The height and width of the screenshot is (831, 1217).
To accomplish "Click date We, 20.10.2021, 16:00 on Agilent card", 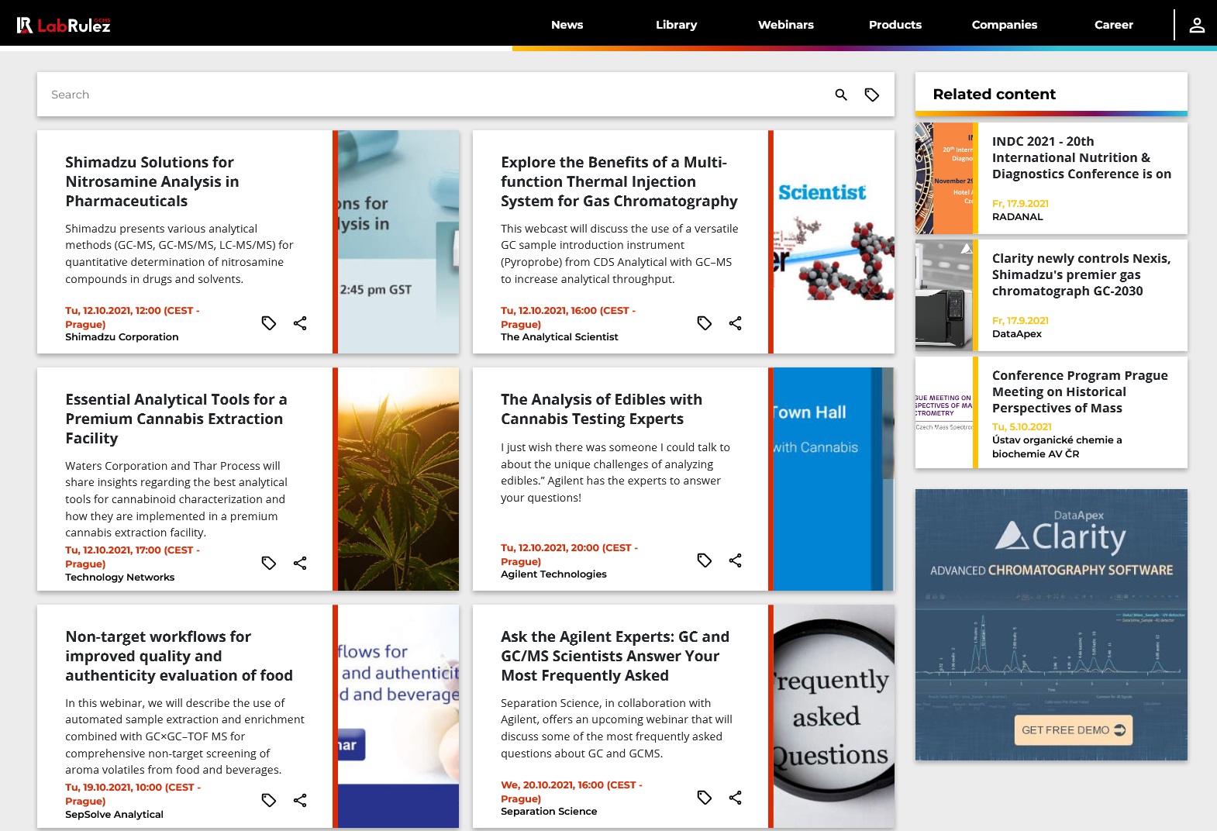I will tap(571, 791).
